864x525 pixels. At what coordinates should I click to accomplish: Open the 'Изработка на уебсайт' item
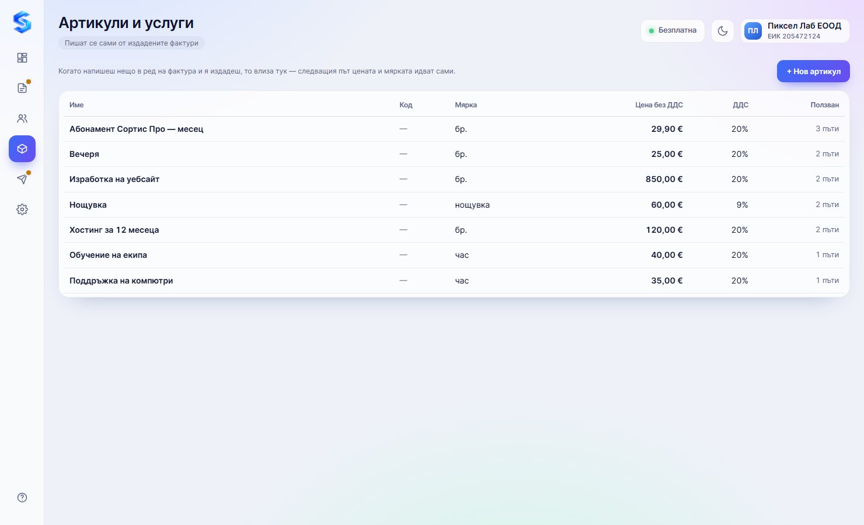[x=114, y=179]
